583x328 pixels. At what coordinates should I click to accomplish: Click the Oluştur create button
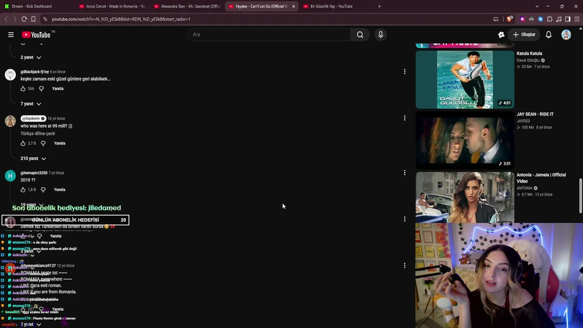(x=524, y=35)
